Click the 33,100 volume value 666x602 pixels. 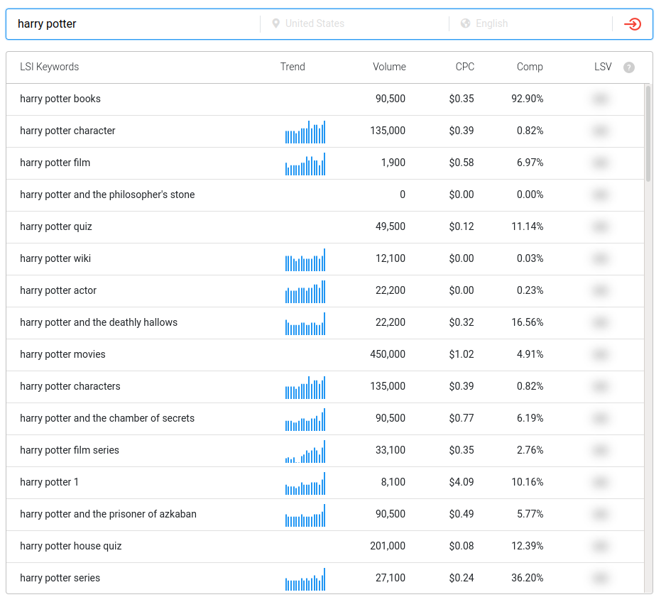point(391,450)
